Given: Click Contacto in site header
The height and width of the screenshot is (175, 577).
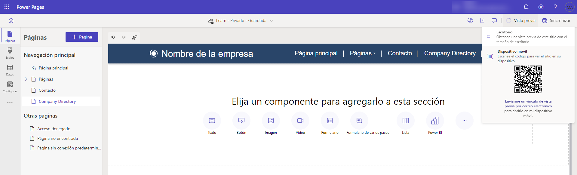Looking at the screenshot, I should point(400,53).
